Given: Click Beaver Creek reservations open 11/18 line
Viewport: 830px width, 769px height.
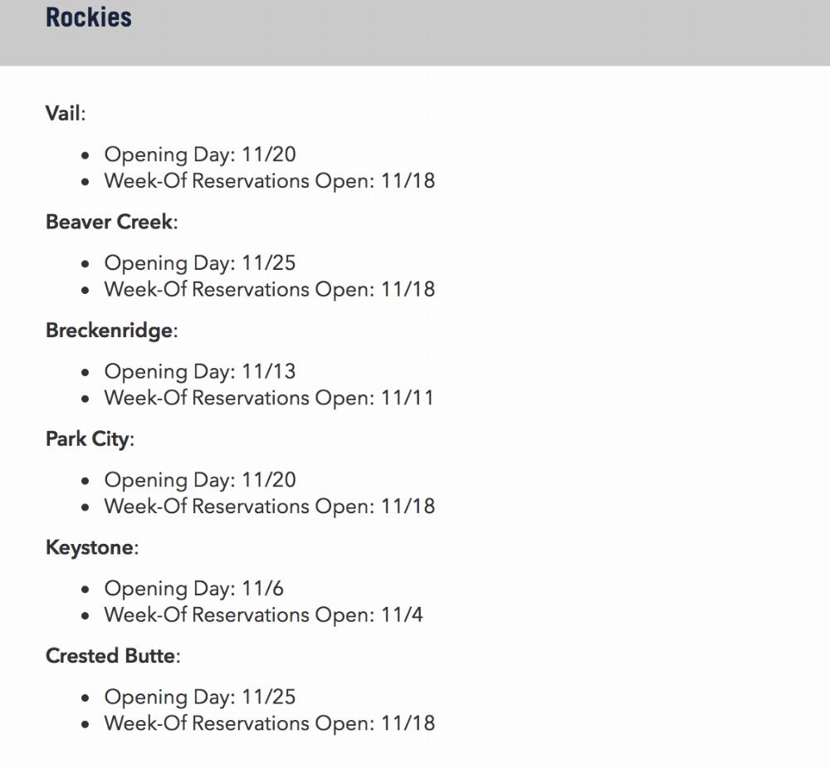Looking at the screenshot, I should tap(270, 289).
